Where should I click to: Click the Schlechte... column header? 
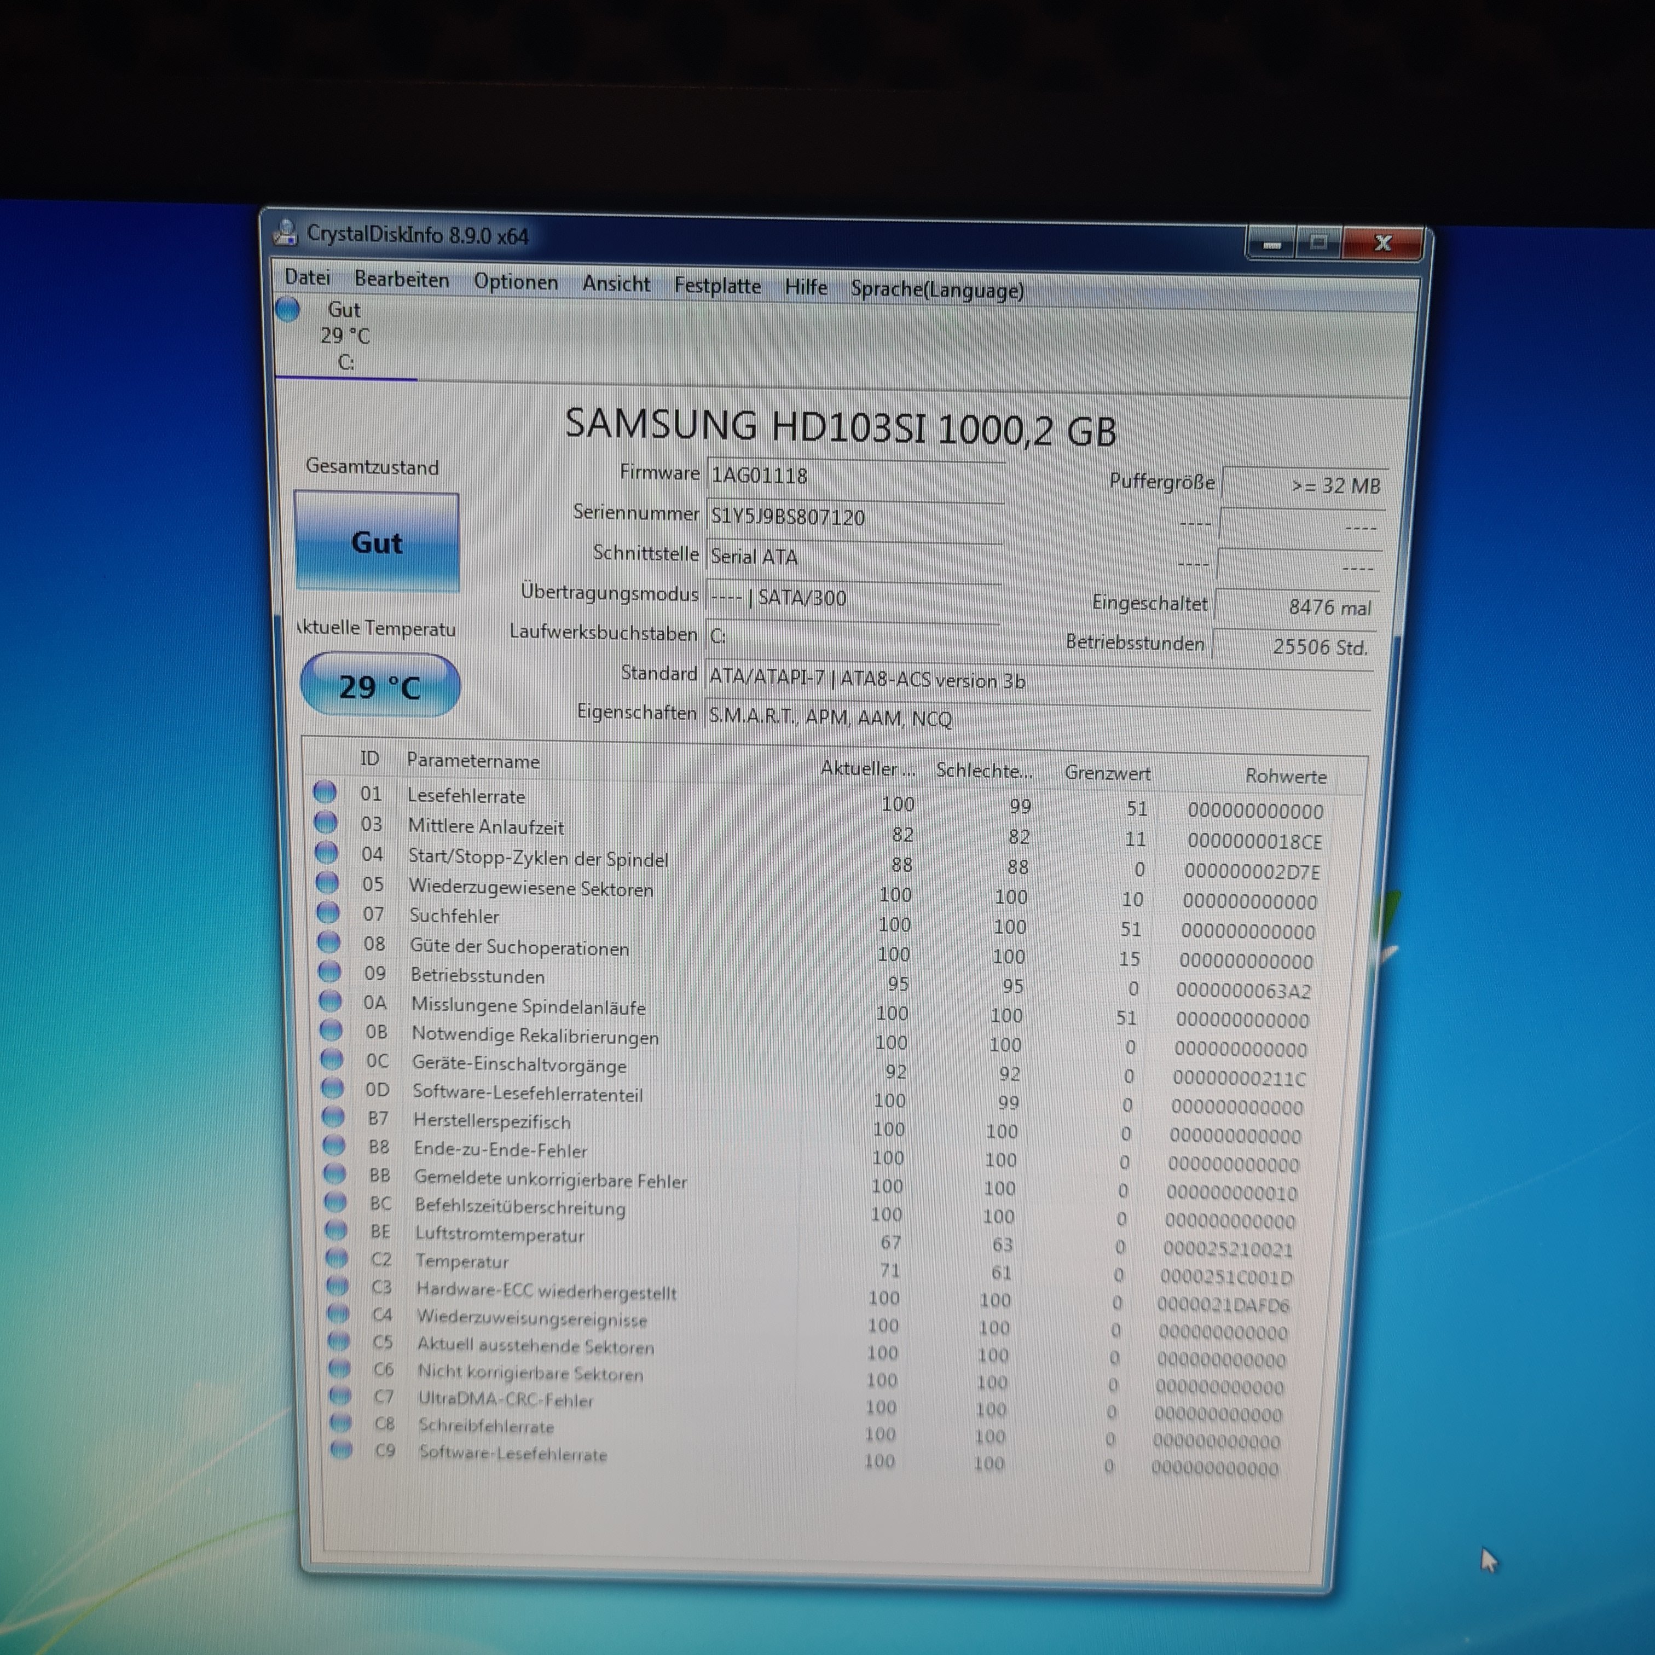983,771
